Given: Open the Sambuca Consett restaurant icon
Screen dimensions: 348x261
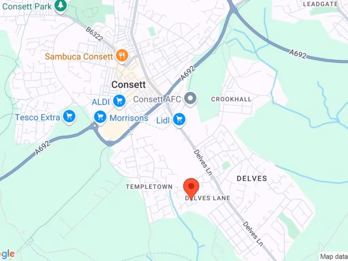Looking at the screenshot, I should point(122,56).
